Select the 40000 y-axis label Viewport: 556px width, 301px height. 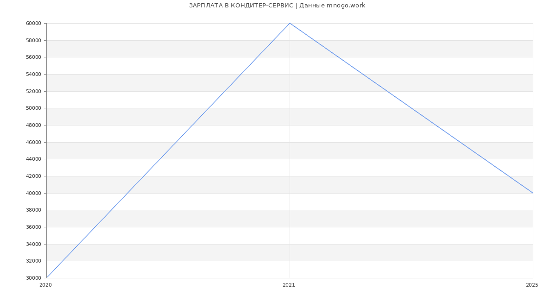(33, 193)
